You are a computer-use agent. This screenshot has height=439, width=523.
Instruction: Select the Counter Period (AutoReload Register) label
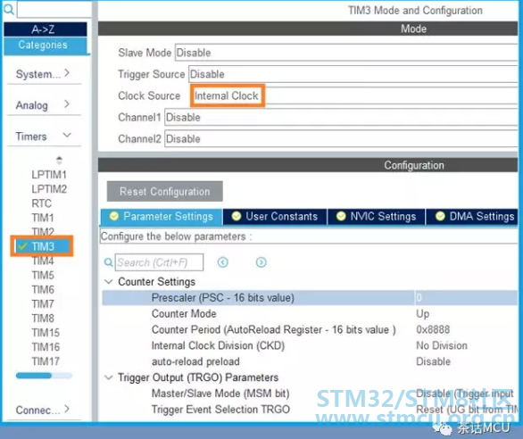click(273, 329)
